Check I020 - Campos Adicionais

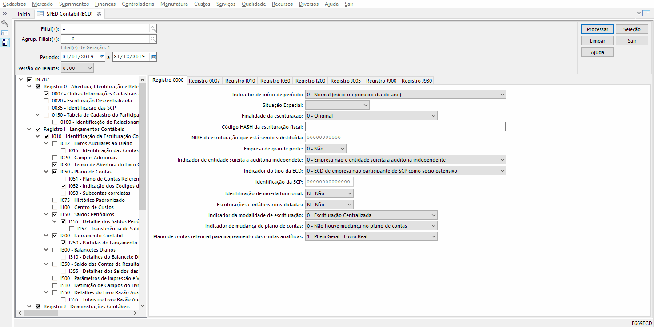point(55,158)
